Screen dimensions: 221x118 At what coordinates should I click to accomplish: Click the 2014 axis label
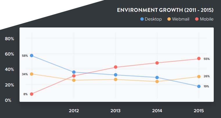coord(157,111)
